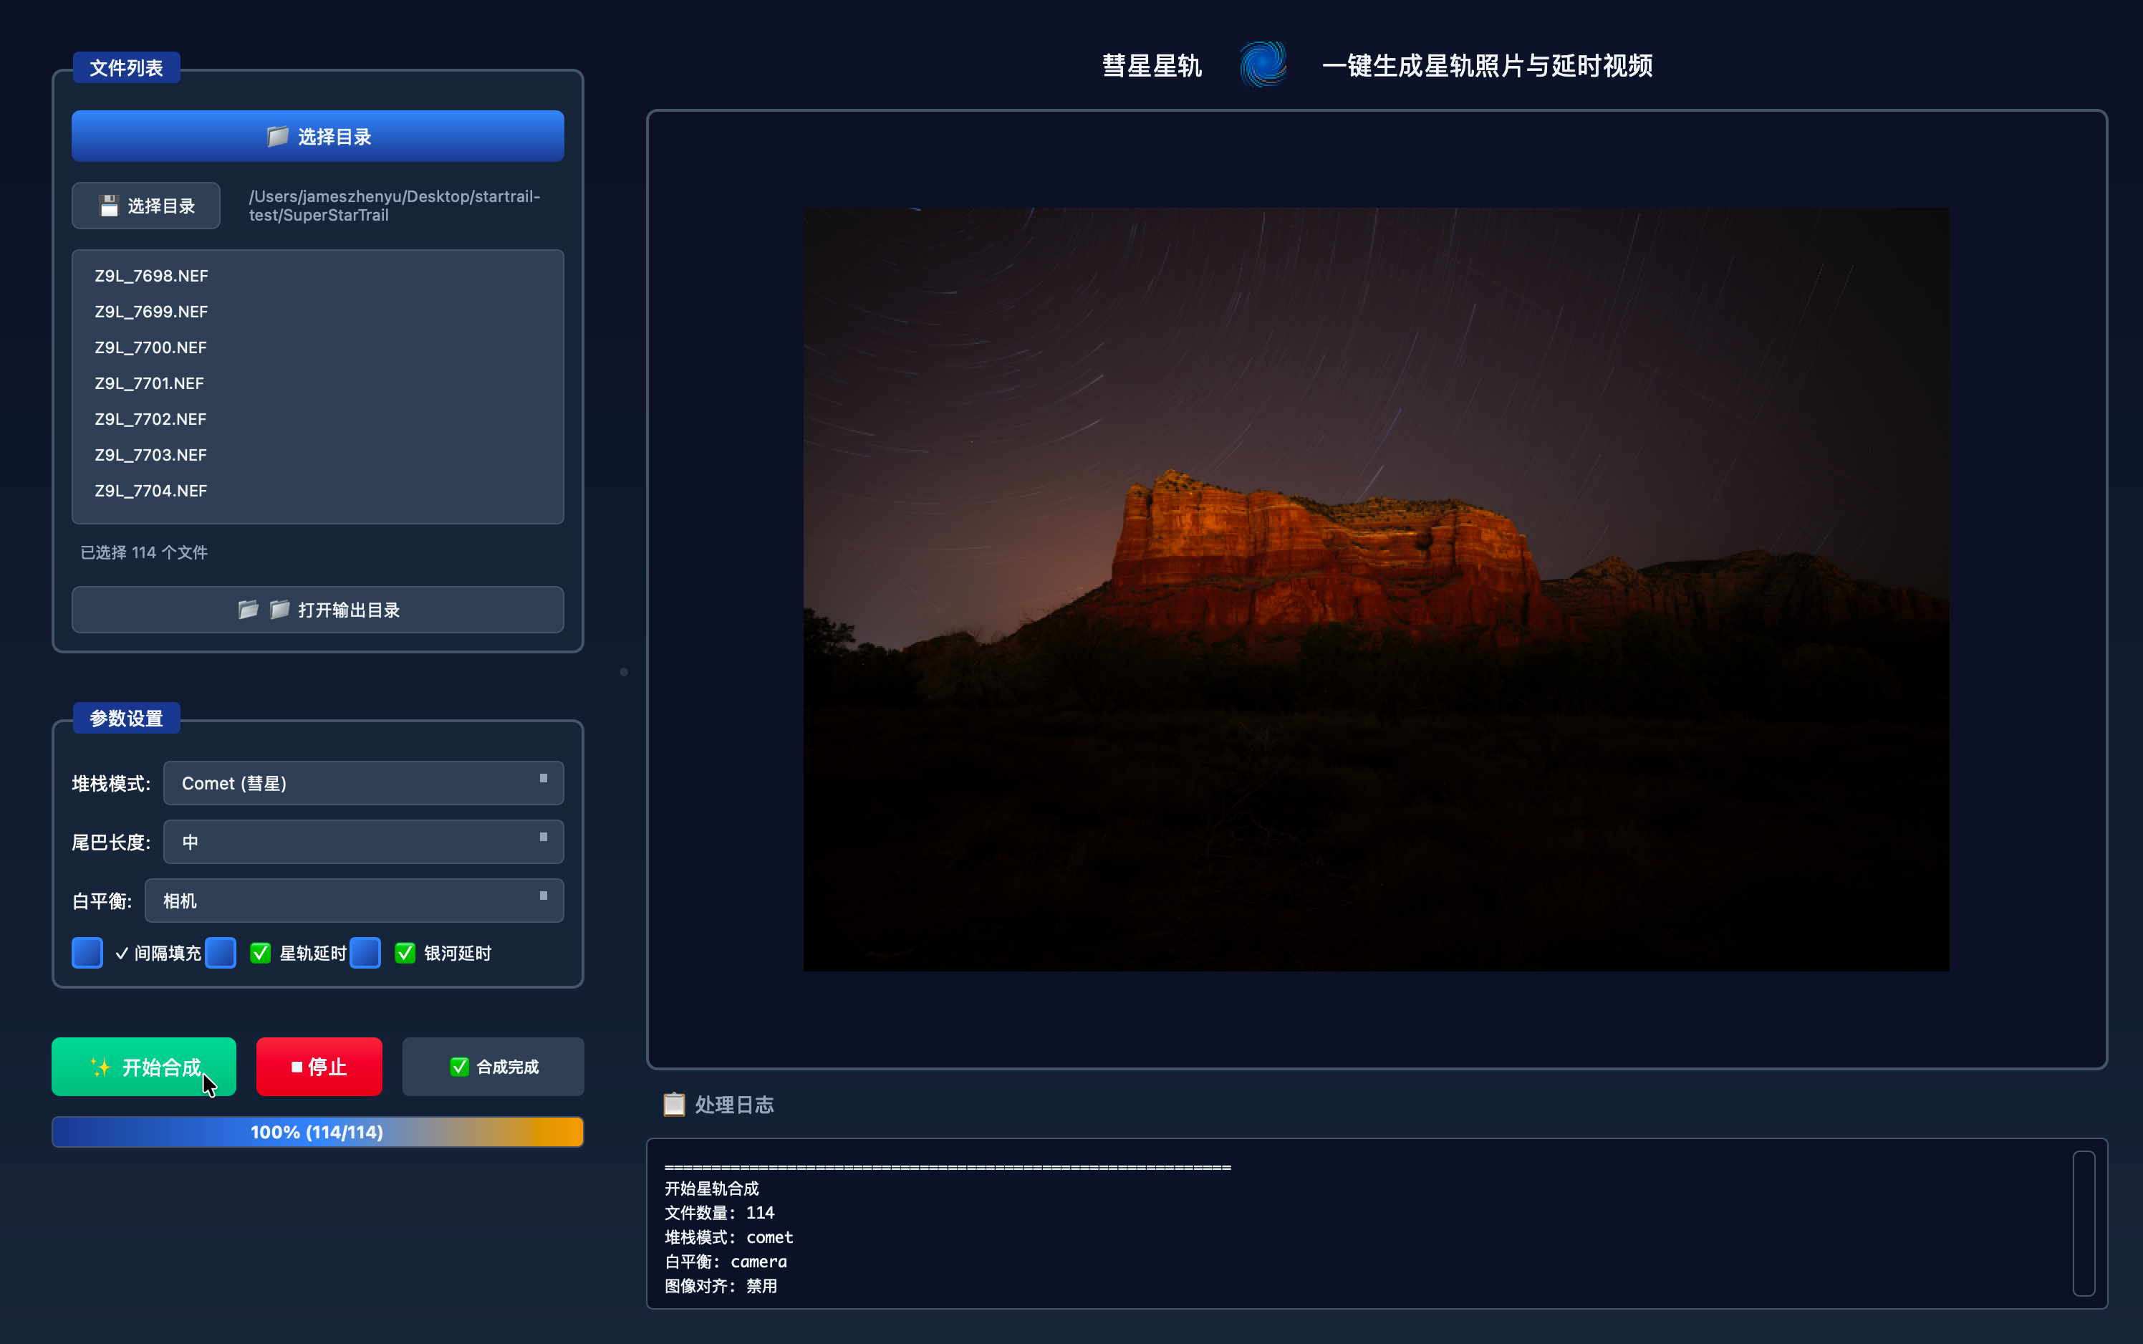Click folder icon on blue 选择目录 button

click(x=277, y=136)
